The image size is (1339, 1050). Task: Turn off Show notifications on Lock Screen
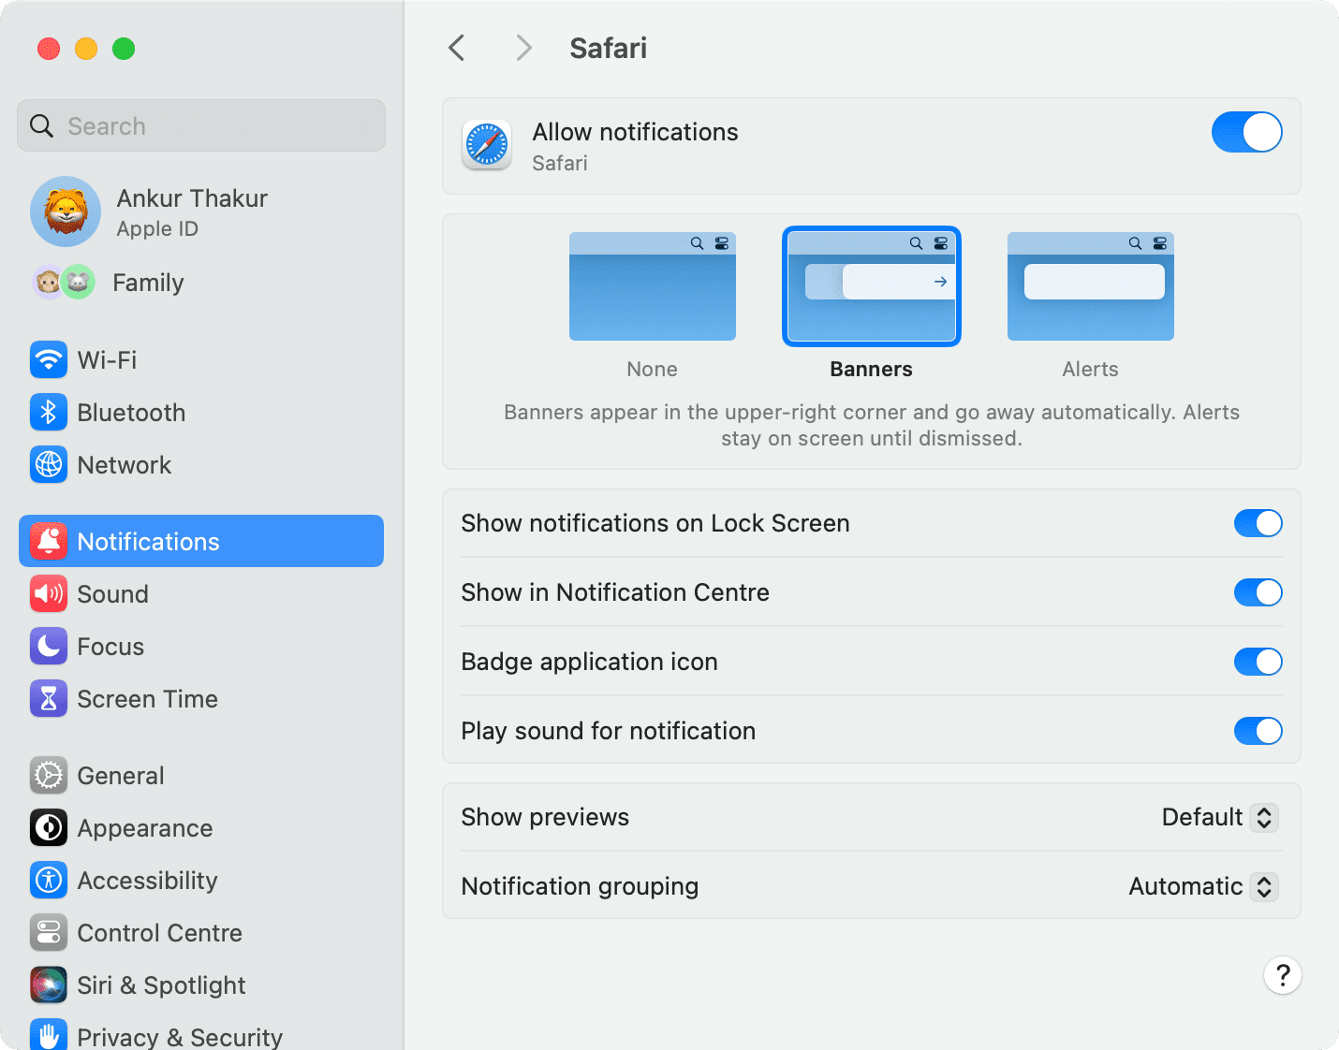click(x=1258, y=523)
